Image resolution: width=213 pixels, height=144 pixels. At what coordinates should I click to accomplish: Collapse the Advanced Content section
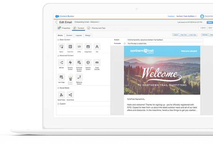pos(58,55)
